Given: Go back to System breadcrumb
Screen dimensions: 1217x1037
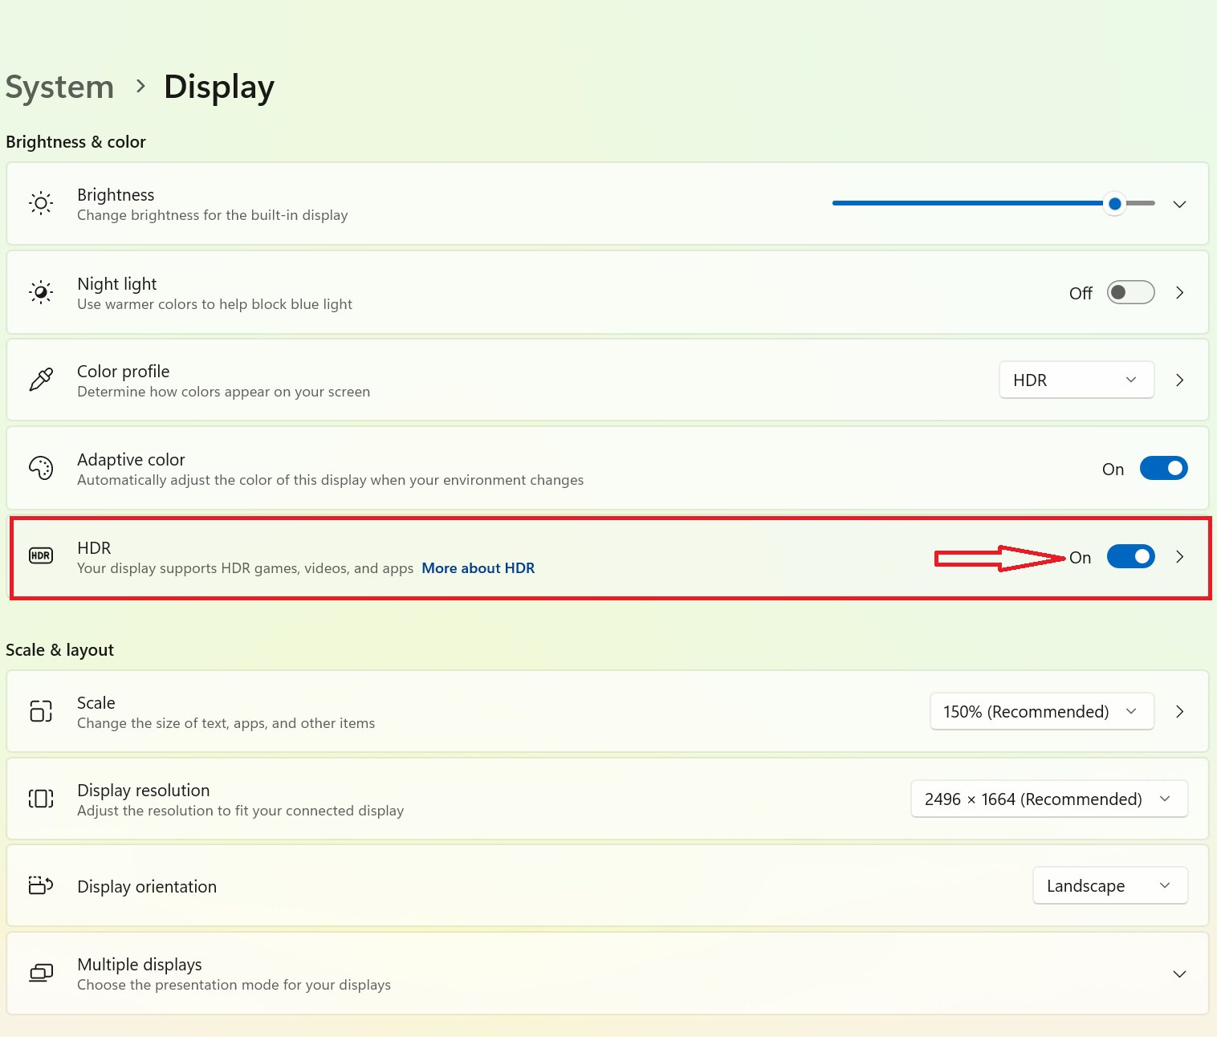Looking at the screenshot, I should pos(59,87).
